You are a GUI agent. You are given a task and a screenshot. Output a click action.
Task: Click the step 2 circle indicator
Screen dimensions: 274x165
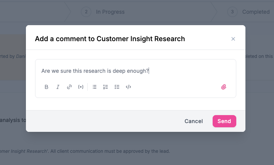(86, 12)
